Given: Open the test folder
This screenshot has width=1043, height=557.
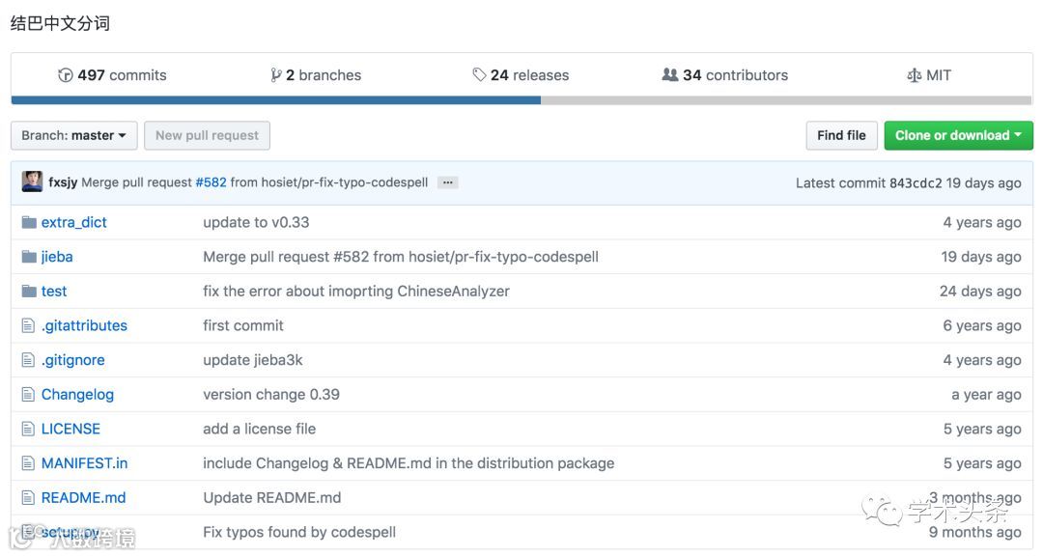Looking at the screenshot, I should (54, 292).
